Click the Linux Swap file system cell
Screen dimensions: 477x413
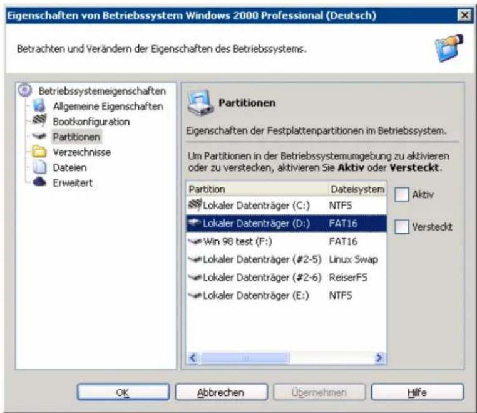354,259
